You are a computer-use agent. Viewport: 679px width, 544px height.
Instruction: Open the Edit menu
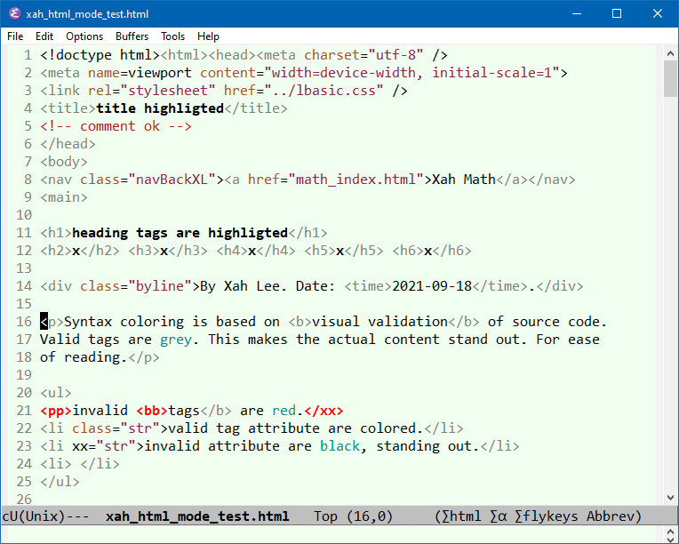44,36
